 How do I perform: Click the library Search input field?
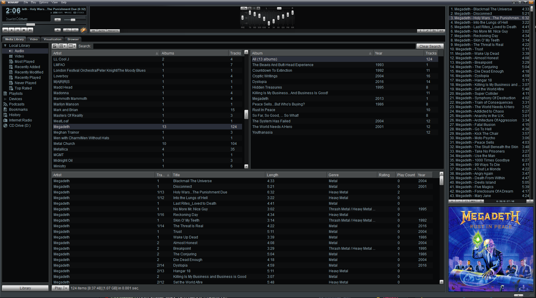click(x=254, y=46)
